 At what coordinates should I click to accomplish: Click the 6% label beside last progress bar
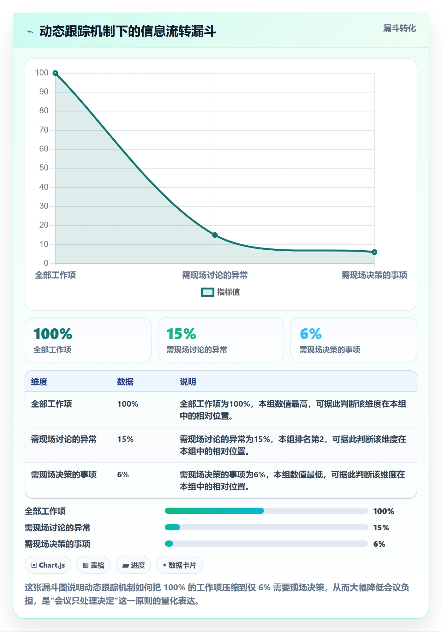379,544
